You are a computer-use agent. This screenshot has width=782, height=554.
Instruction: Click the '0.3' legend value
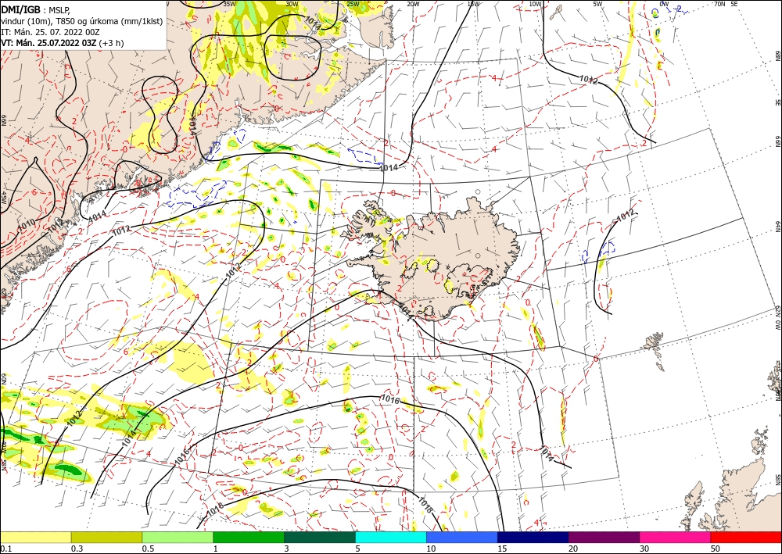tap(77, 549)
